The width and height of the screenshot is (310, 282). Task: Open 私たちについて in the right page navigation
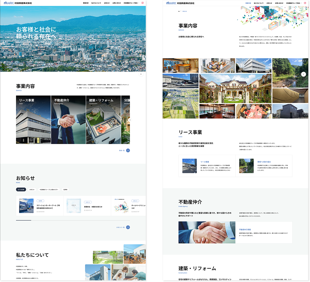pos(259,3)
